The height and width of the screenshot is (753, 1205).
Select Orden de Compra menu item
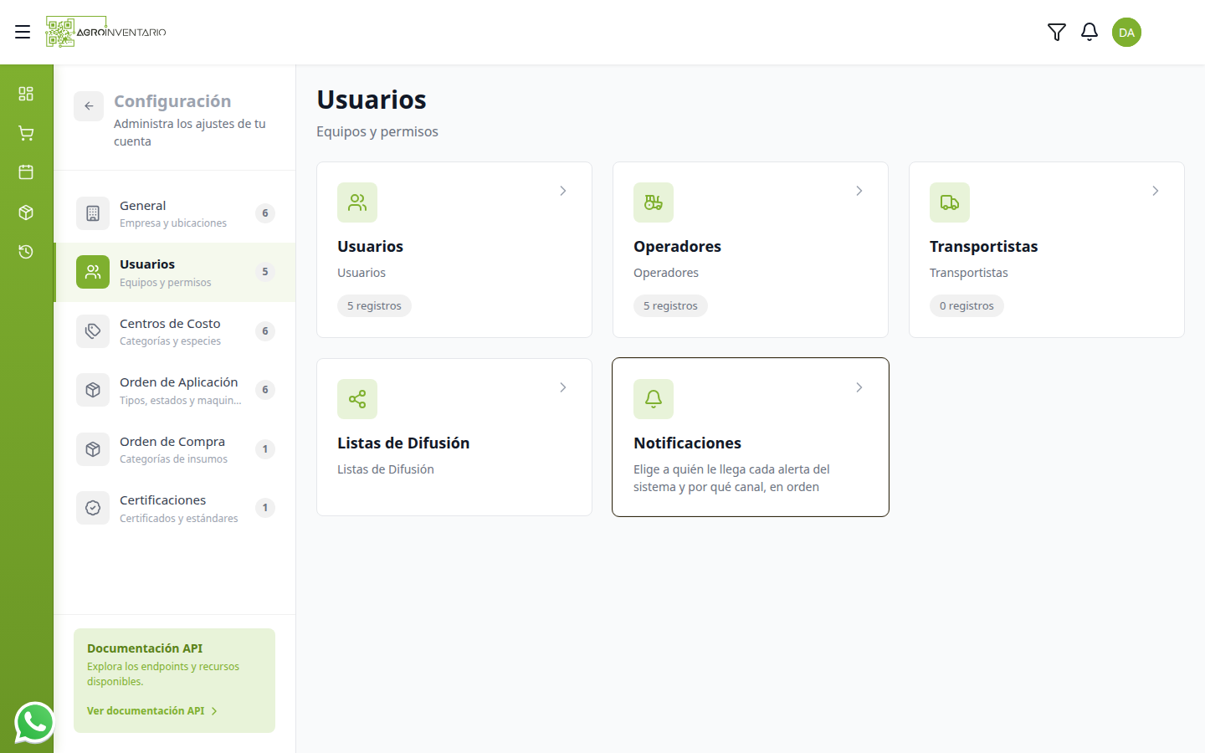pos(175,449)
